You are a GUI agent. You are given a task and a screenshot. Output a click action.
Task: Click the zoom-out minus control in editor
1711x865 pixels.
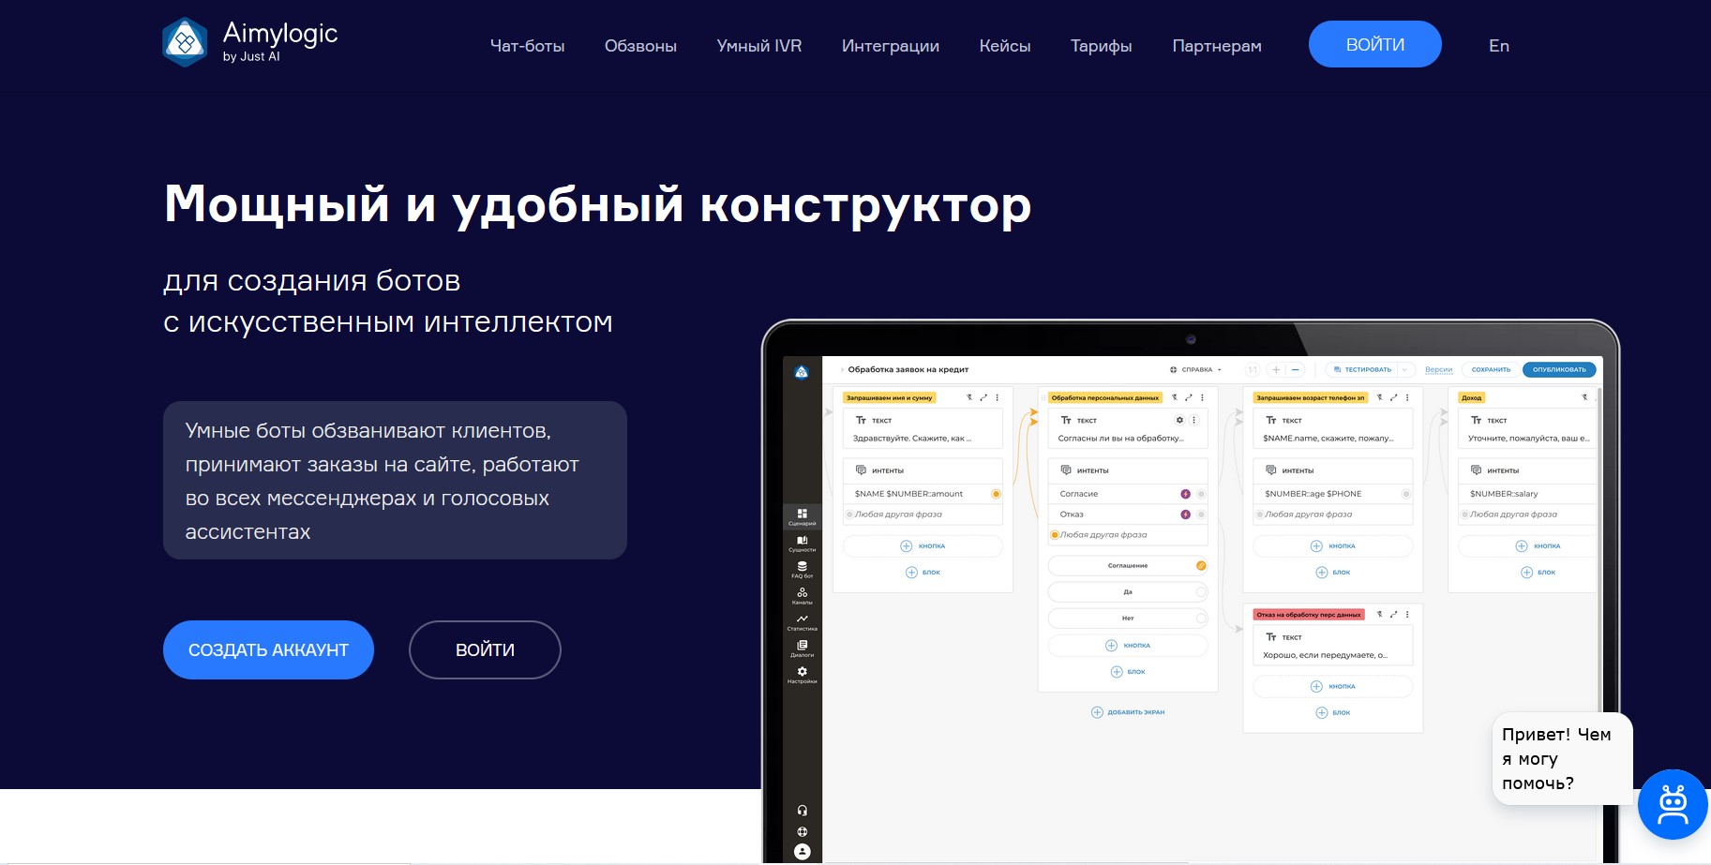(x=1295, y=370)
